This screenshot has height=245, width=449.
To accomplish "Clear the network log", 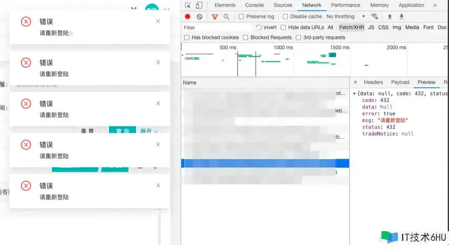I will pos(199,17).
